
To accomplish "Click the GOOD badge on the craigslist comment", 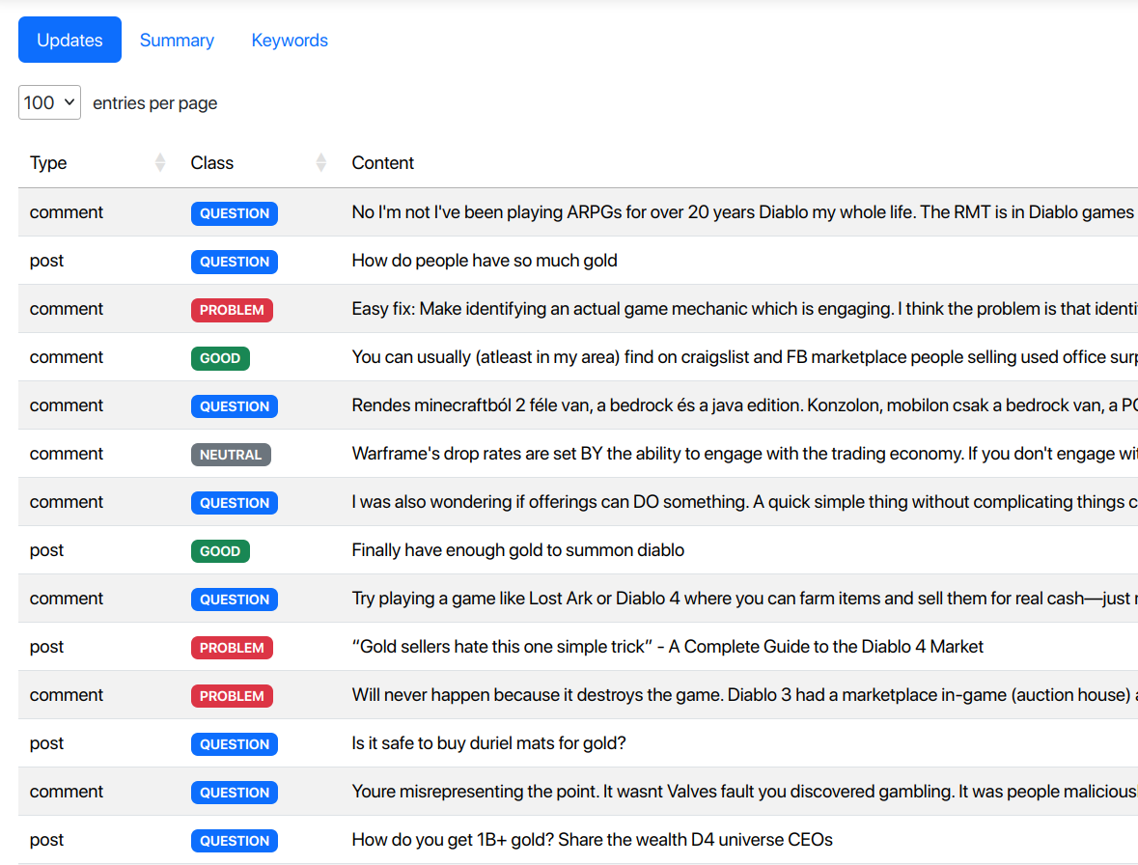I will click(x=220, y=357).
